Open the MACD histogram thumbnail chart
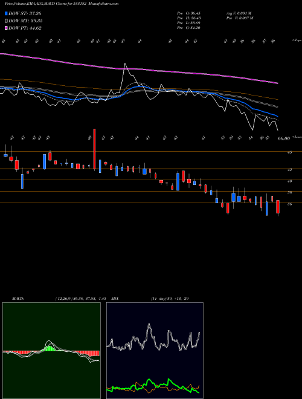Screen dimensions: 302x399 pyautogui.click(x=51, y=351)
